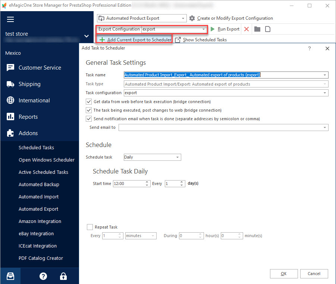Click the Mexico label in sidebar

coord(13,53)
